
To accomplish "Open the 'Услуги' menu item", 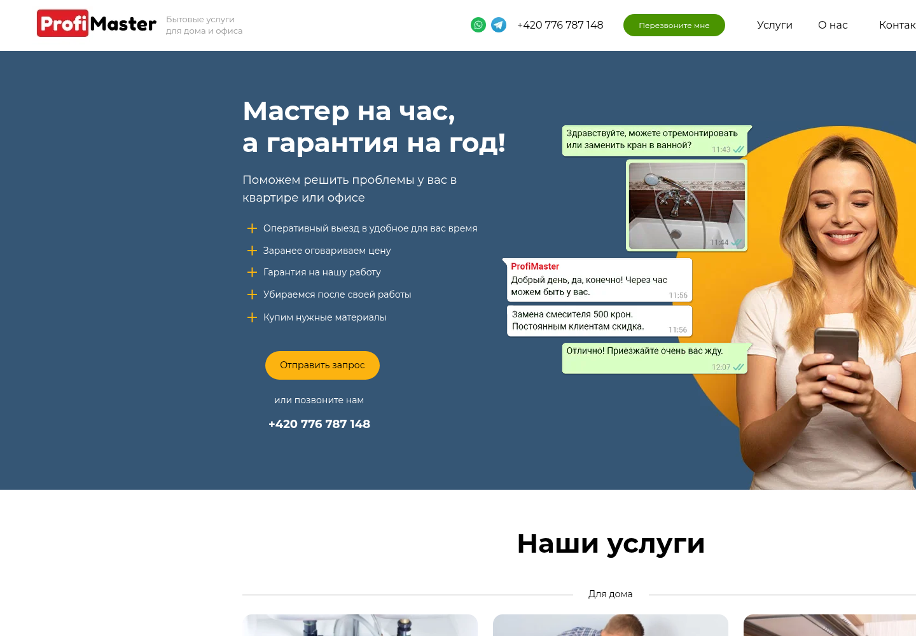I will click(775, 25).
